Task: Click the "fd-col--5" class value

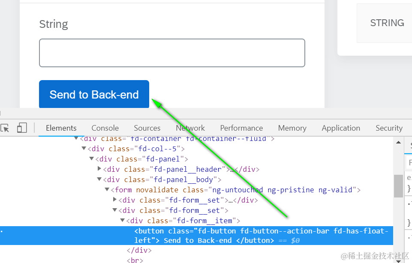Action: [x=157, y=149]
